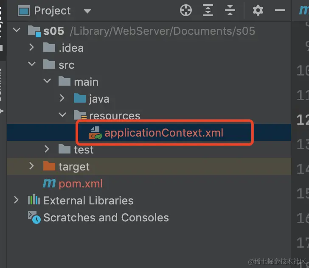Screen dimensions: 309x268
Task: Collapse the src folder
Action: (x=31, y=65)
